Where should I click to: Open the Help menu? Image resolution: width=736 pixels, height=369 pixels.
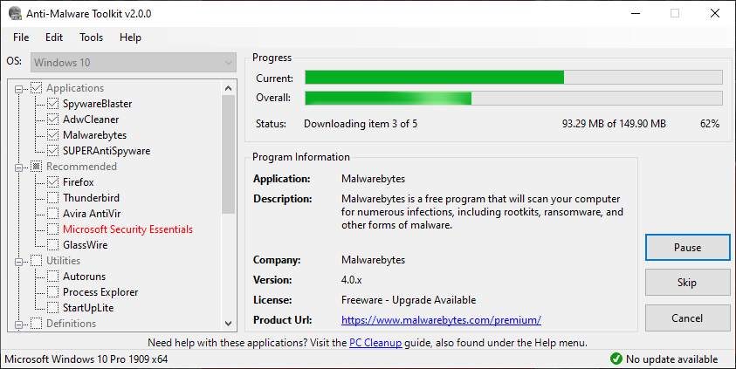[130, 38]
